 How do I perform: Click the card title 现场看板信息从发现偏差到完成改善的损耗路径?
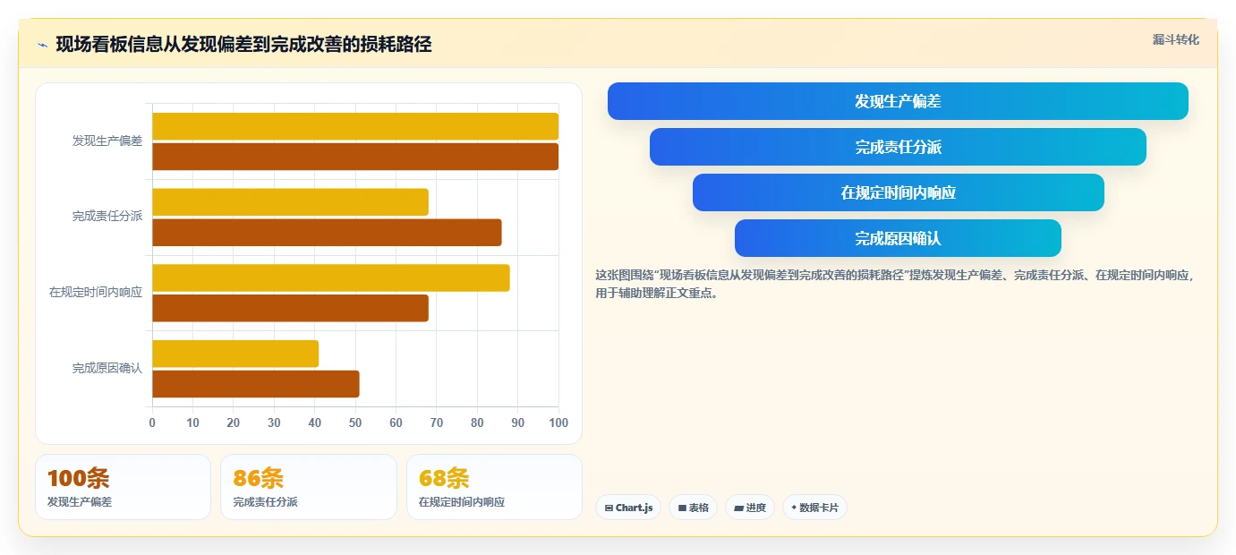point(243,45)
